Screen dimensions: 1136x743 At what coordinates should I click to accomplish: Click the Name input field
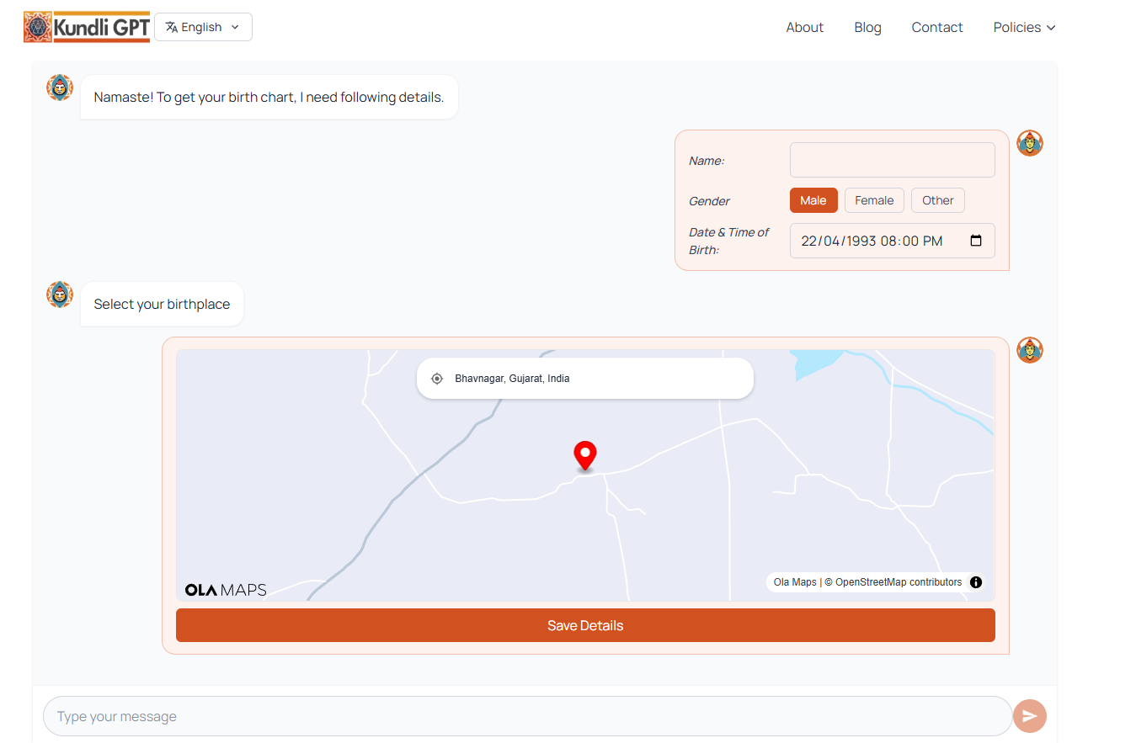(x=892, y=160)
